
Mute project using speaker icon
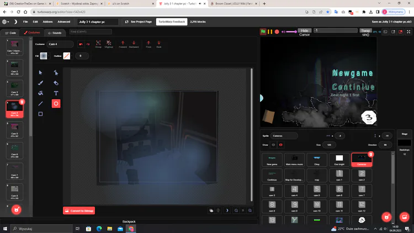[x=283, y=31]
